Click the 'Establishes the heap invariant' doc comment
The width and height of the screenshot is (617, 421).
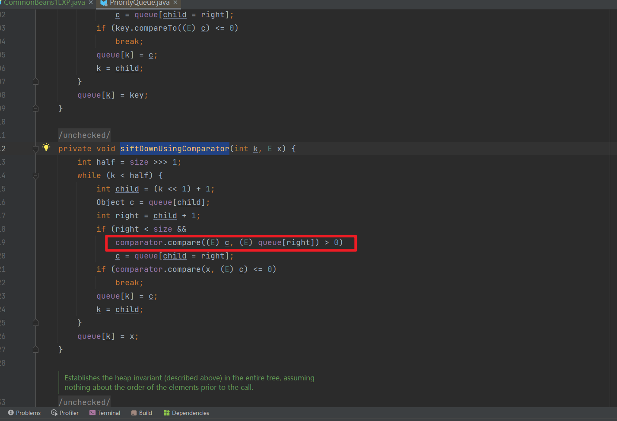(189, 383)
